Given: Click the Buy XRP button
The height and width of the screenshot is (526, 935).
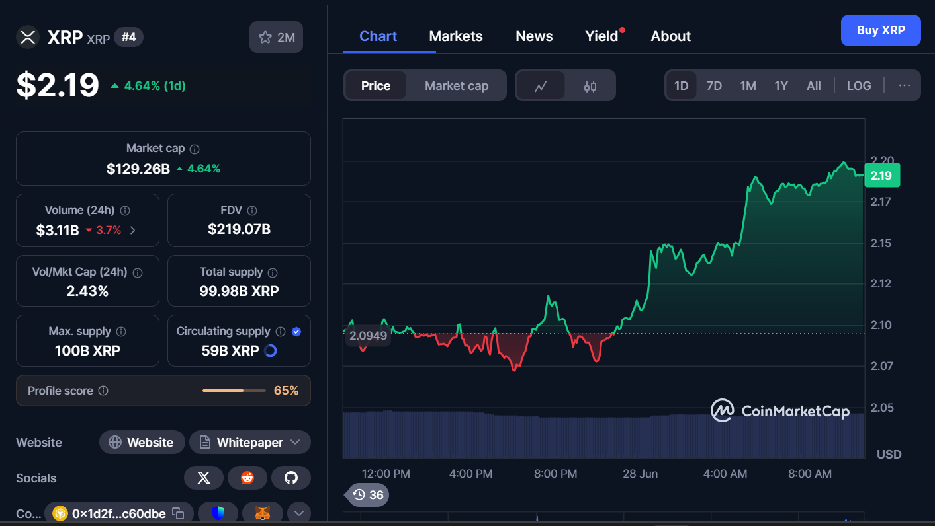Looking at the screenshot, I should (x=881, y=30).
